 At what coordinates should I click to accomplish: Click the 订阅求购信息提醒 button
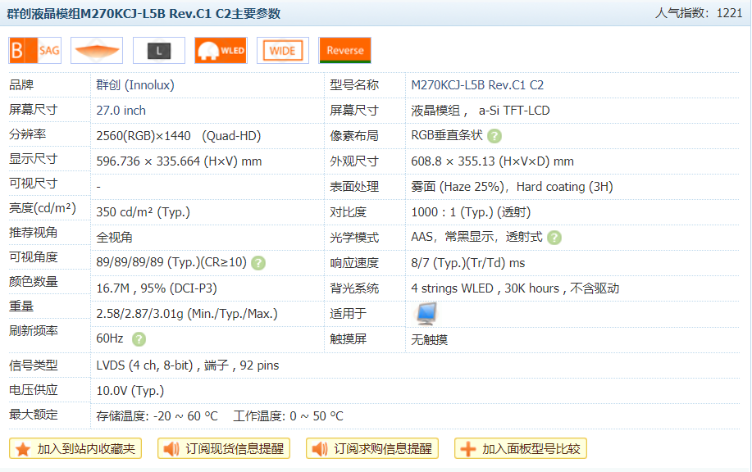(x=372, y=449)
